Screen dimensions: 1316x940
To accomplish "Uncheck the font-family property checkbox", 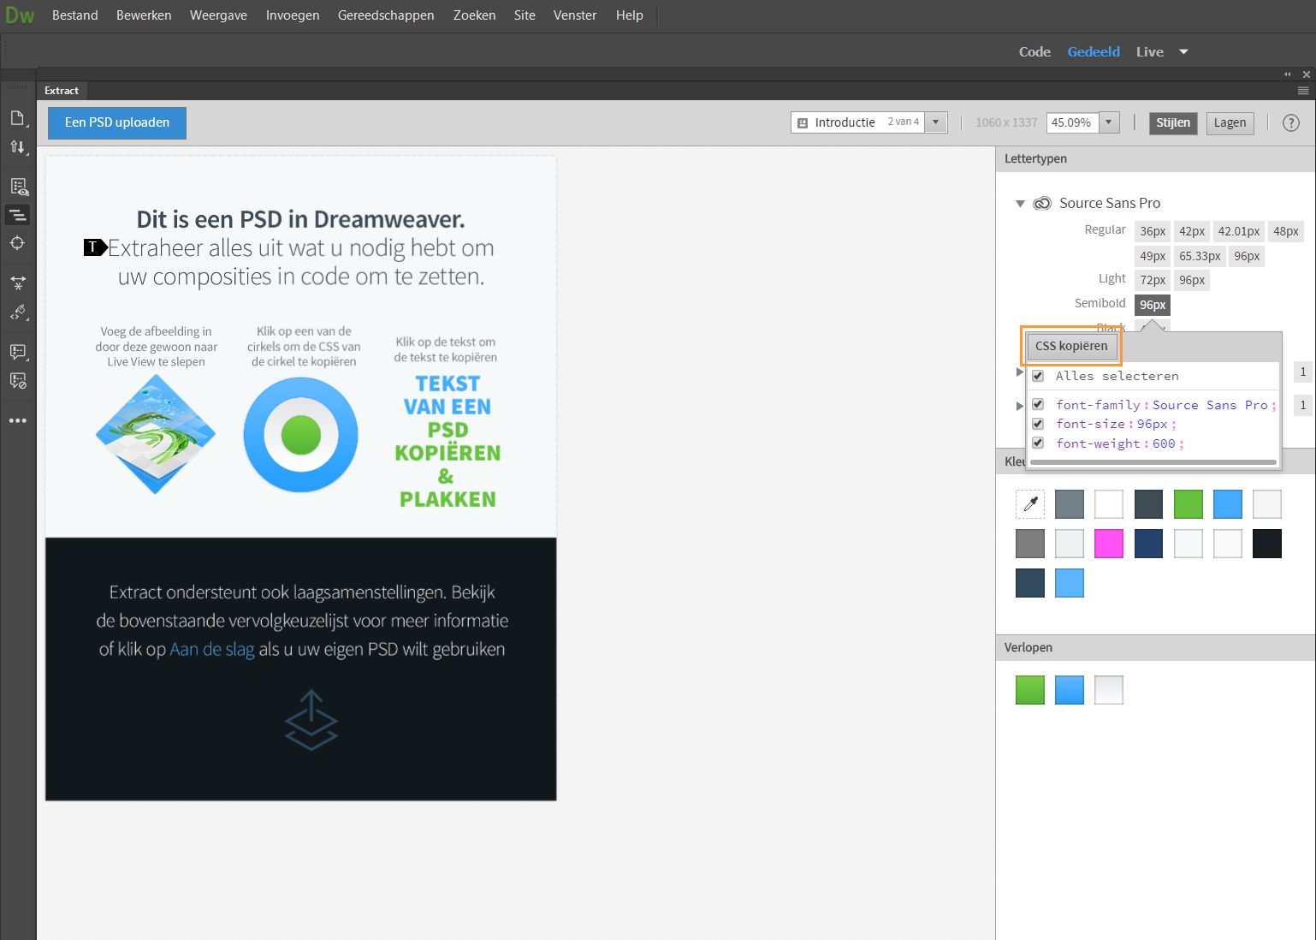I will tap(1038, 405).
